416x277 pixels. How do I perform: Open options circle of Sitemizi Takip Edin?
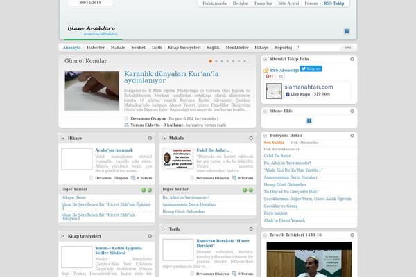[352, 59]
